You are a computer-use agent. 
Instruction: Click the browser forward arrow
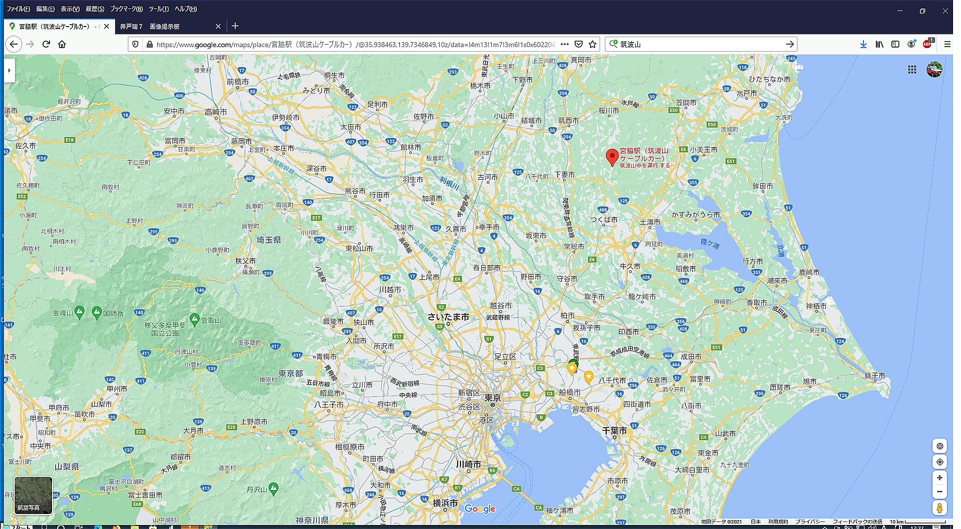pyautogui.click(x=30, y=44)
